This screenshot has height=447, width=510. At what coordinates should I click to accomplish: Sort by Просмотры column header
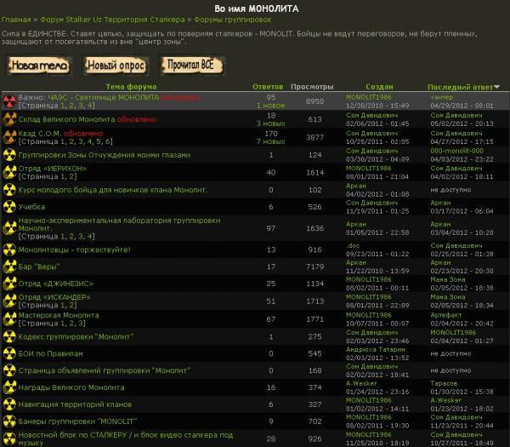pyautogui.click(x=312, y=87)
